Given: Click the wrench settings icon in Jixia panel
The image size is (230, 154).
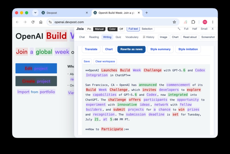Looking at the screenshot, I should 179,29.
